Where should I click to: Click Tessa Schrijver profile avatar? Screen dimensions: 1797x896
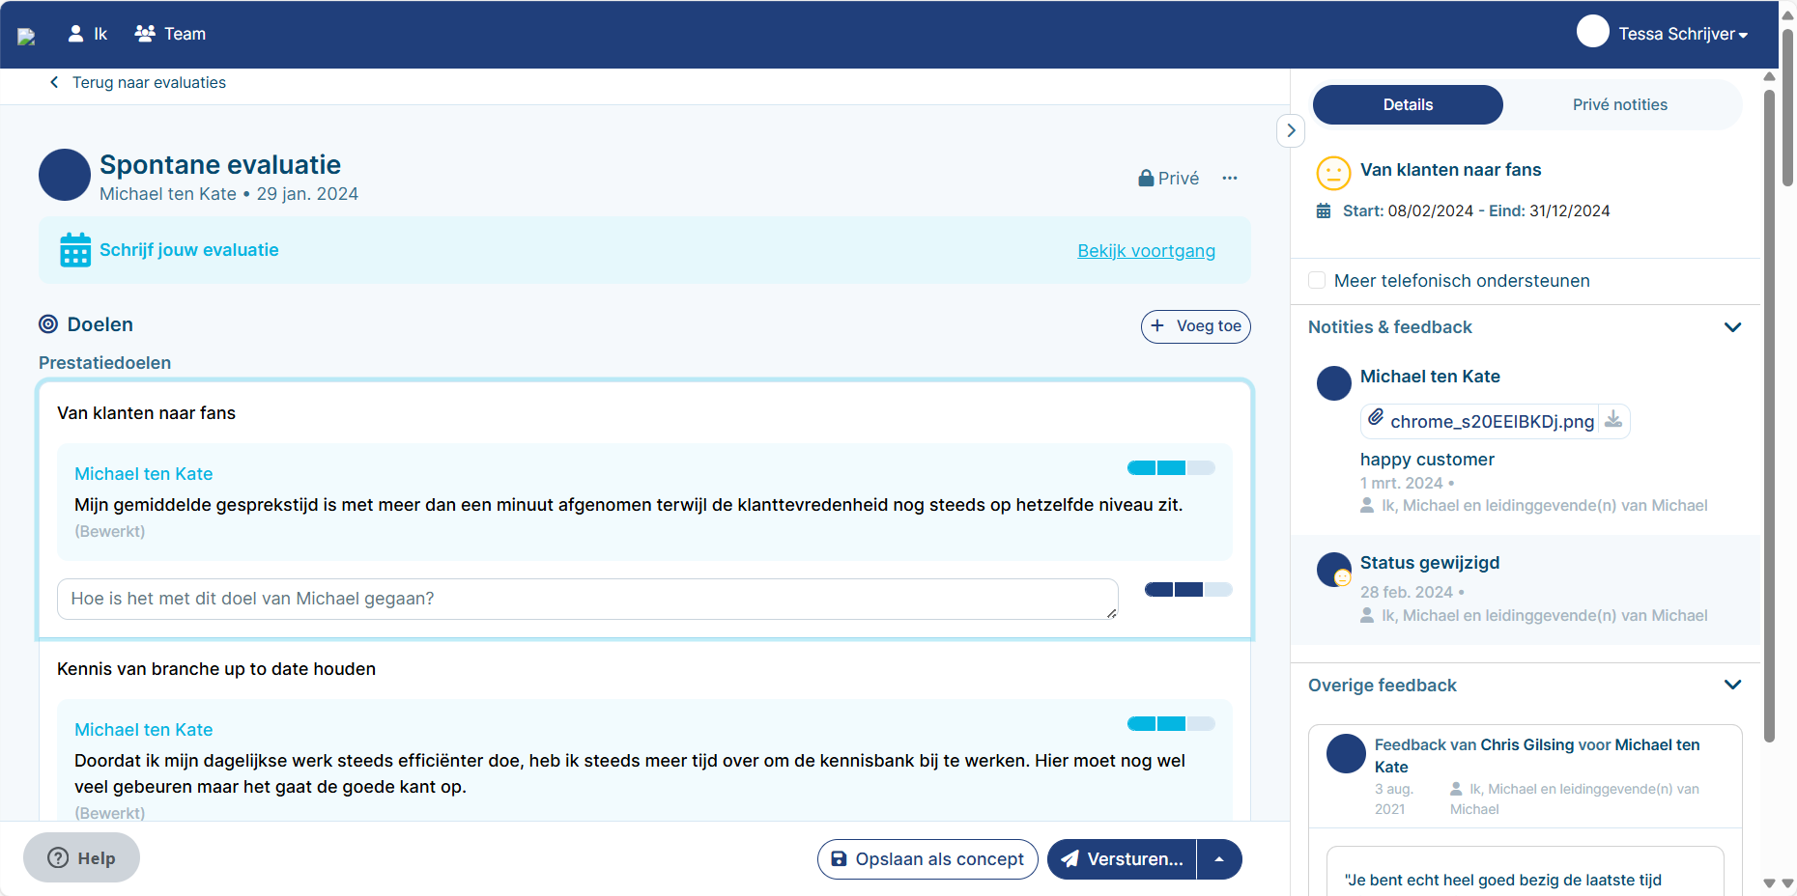1593,32
